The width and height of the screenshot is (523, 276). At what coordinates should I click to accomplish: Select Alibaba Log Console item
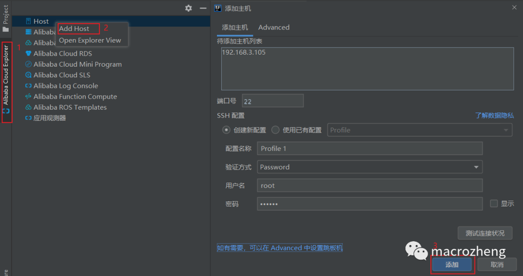pos(66,86)
